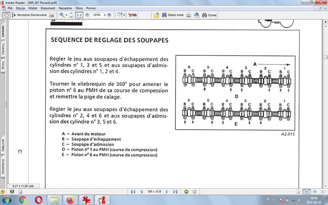Open the Pomoc menu
The height and width of the screenshot is (205, 328).
pos(91,8)
